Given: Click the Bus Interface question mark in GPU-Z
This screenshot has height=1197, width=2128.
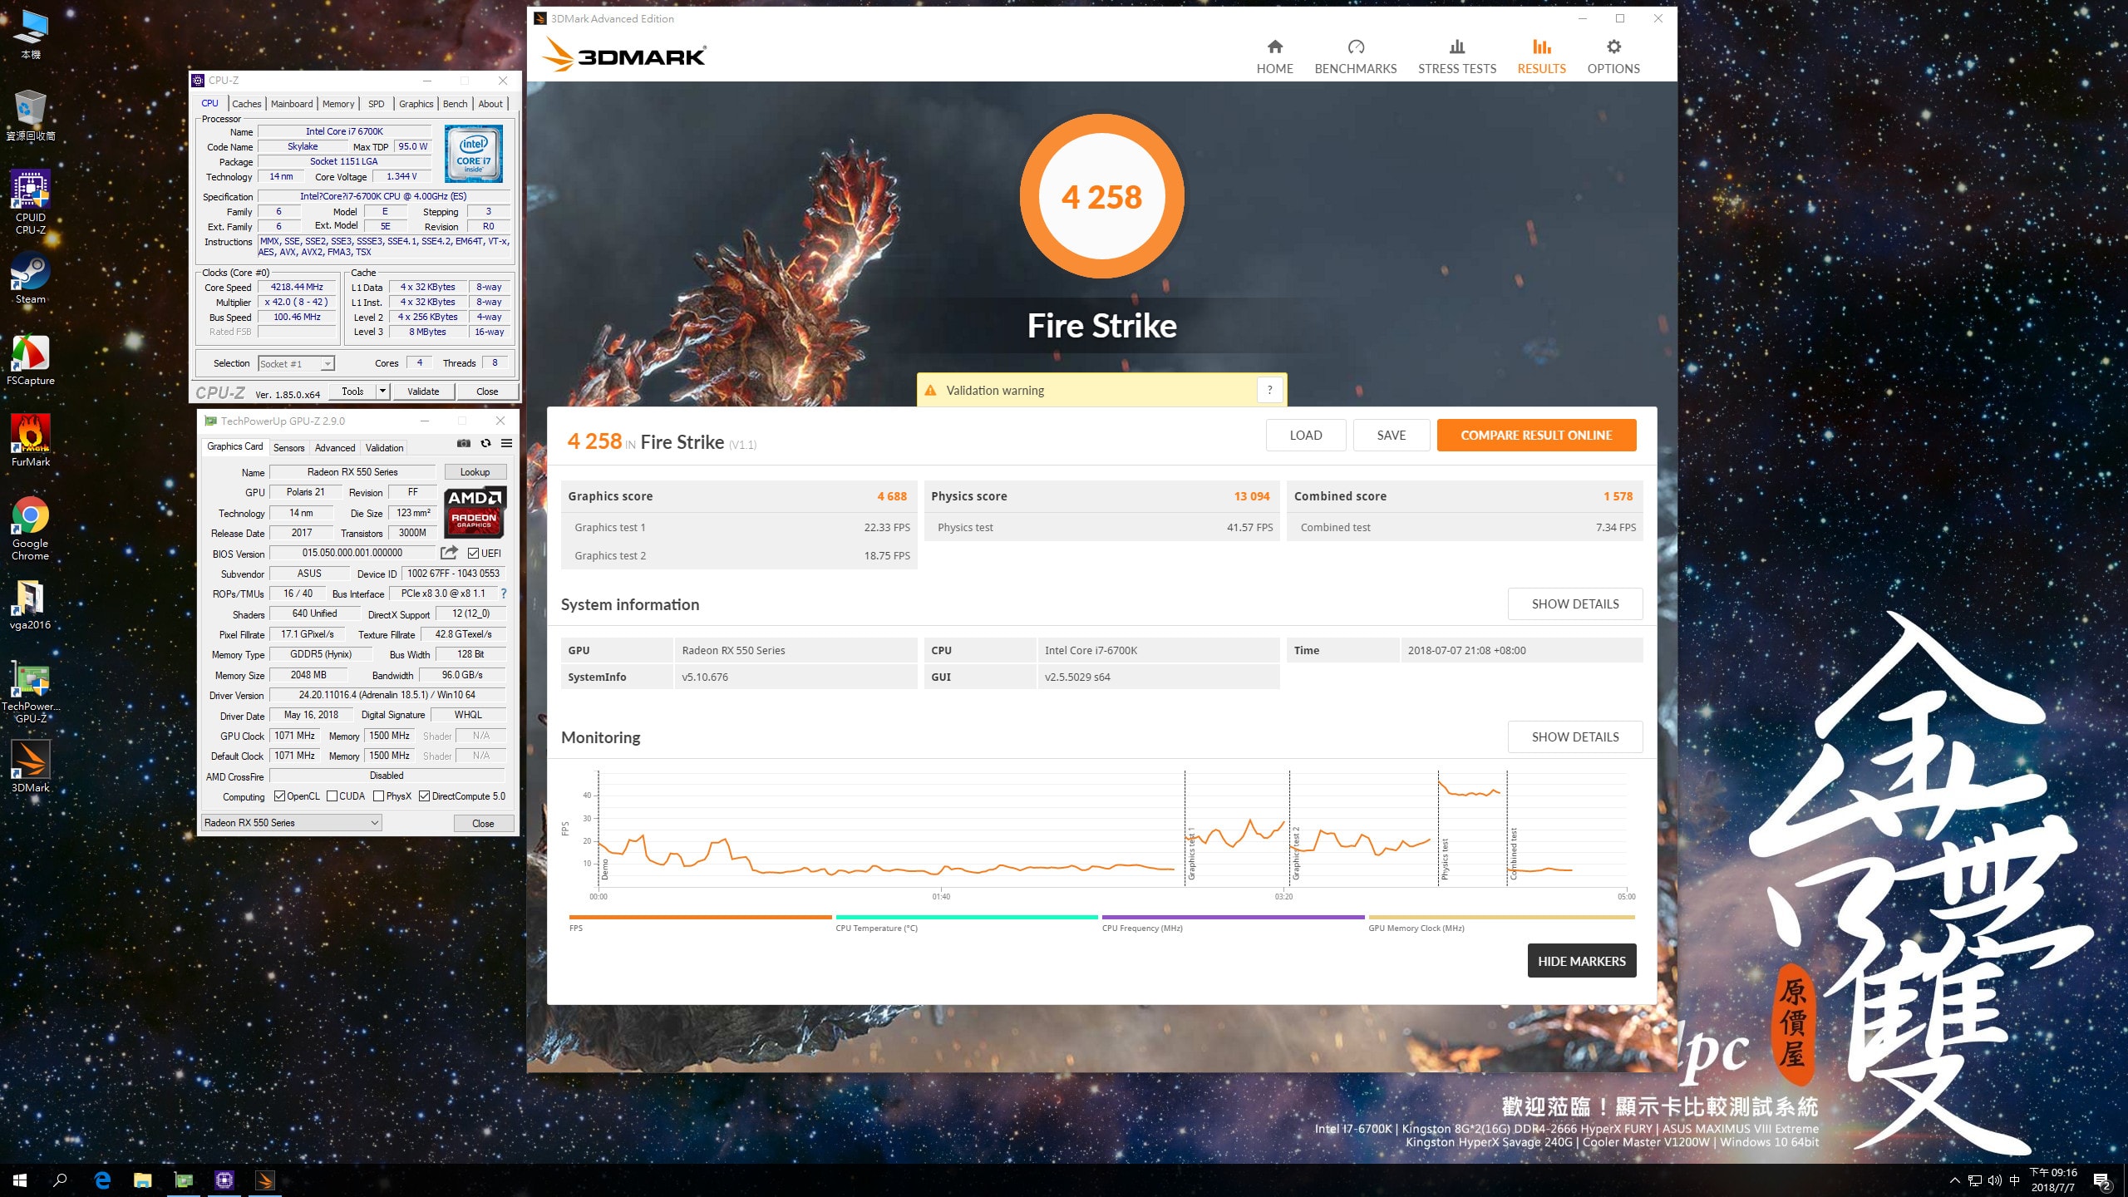Looking at the screenshot, I should pyautogui.click(x=503, y=594).
